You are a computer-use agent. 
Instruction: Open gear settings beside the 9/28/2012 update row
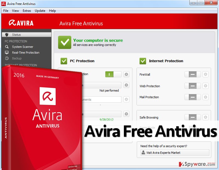click(x=126, y=114)
